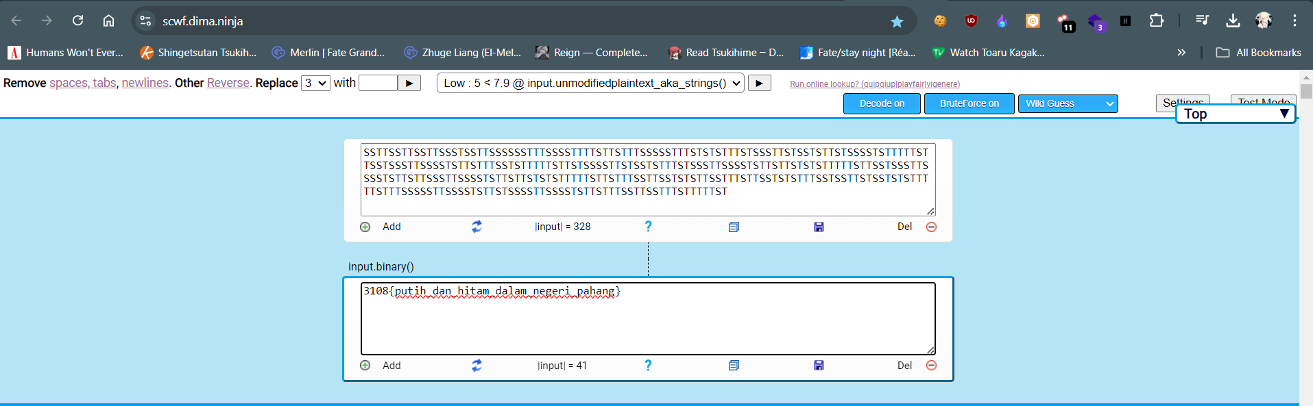Open All Bookmarks folder

1258,53
